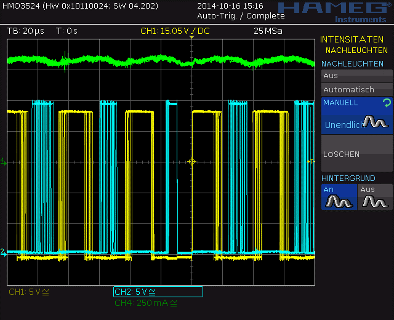Select the CH1: 5 V channel label
This screenshot has height=320, width=394.
[29, 292]
